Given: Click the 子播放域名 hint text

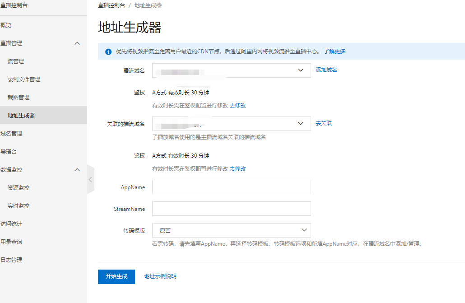Looking at the screenshot, I should point(209,137).
